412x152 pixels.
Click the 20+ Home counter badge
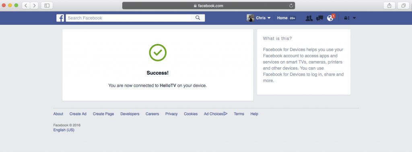pyautogui.click(x=293, y=18)
